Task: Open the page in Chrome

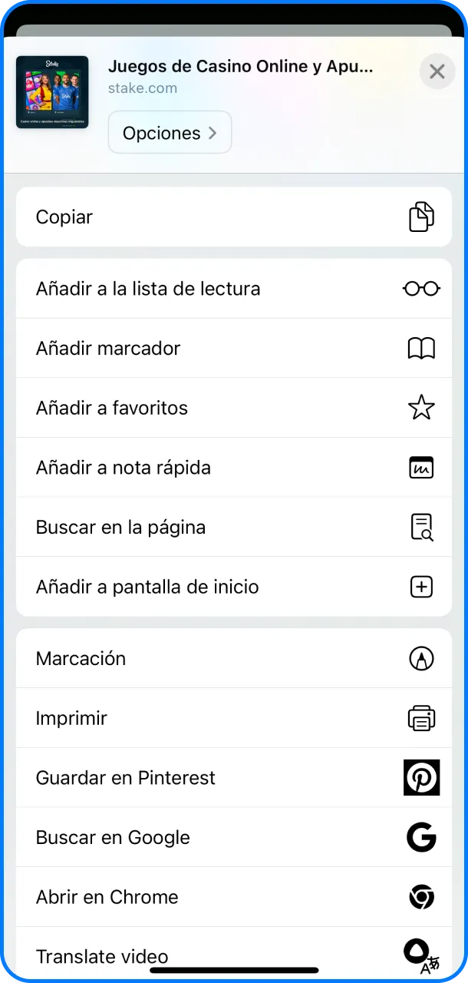Action: (107, 897)
